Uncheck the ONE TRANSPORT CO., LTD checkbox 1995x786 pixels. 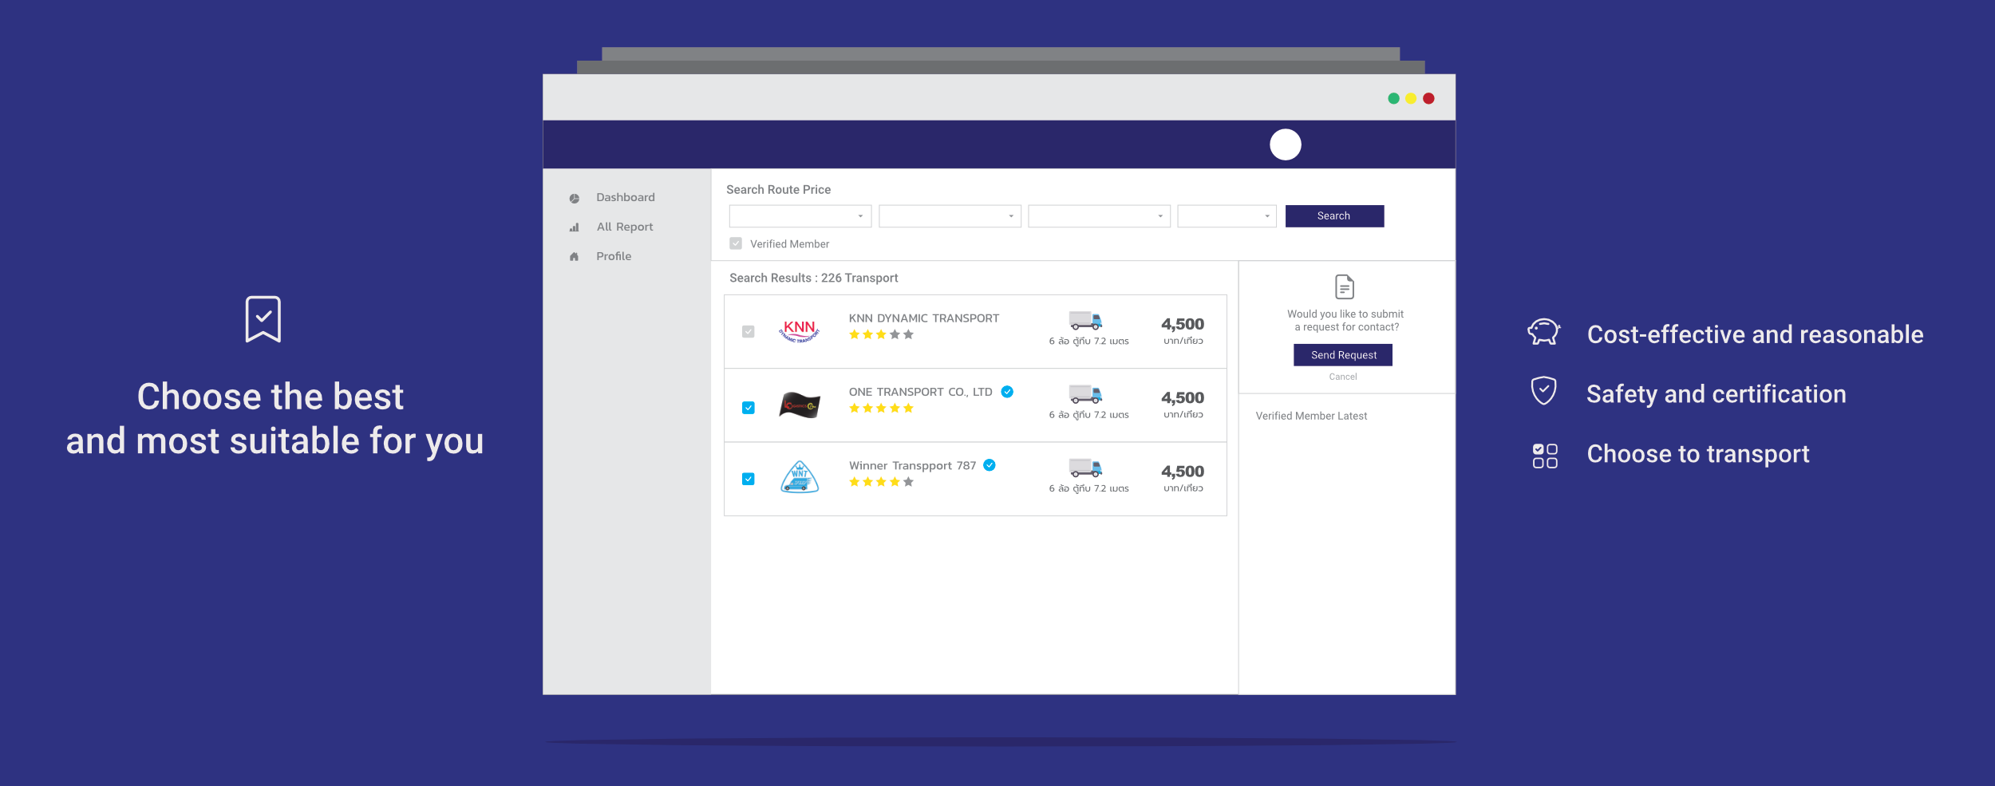click(748, 408)
